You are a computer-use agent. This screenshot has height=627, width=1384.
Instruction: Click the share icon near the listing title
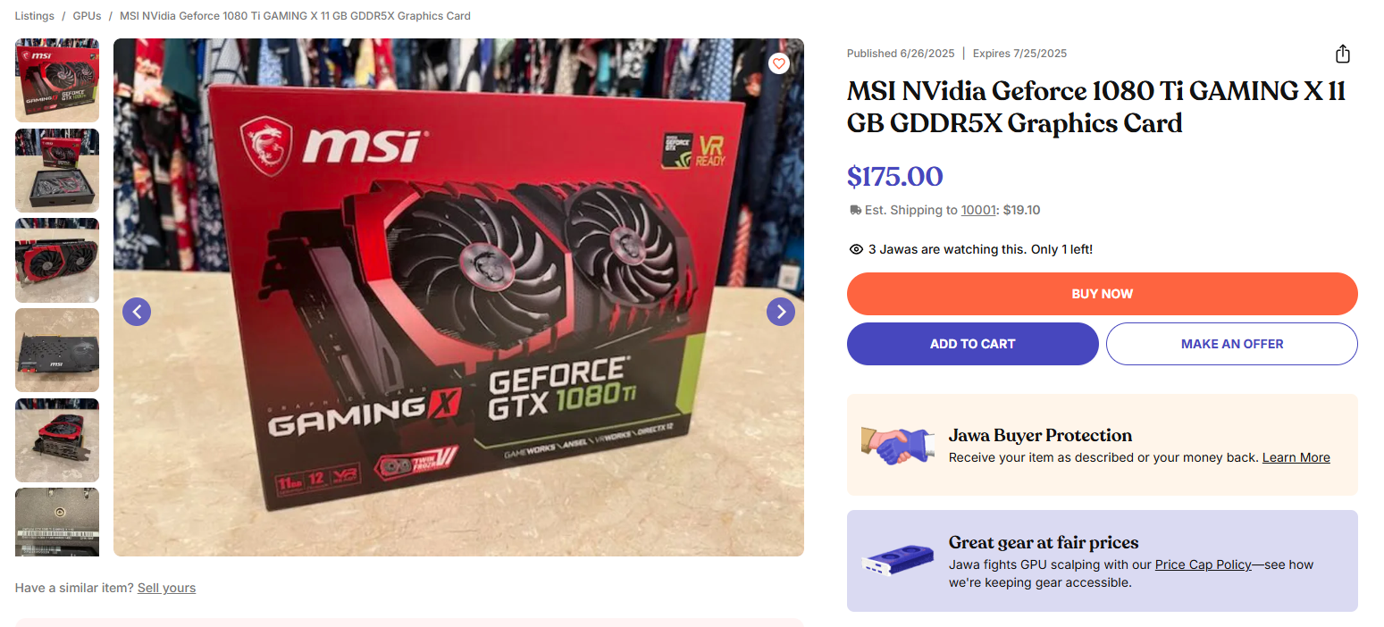[x=1342, y=54]
